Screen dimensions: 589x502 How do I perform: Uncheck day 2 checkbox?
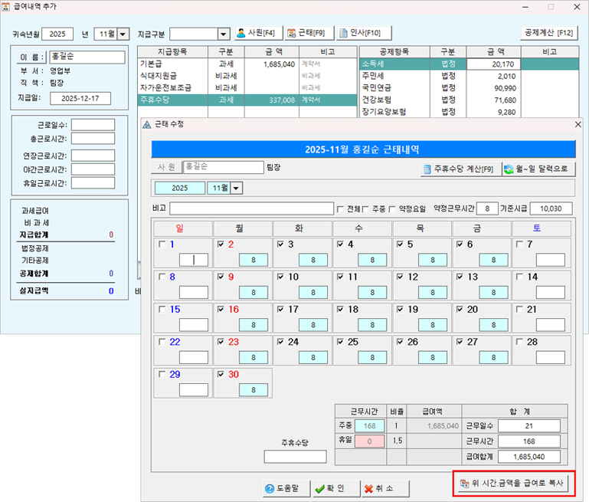pos(221,244)
